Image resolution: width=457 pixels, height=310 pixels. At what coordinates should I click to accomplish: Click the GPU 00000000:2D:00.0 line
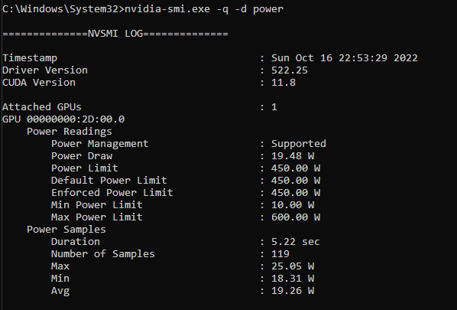63,119
